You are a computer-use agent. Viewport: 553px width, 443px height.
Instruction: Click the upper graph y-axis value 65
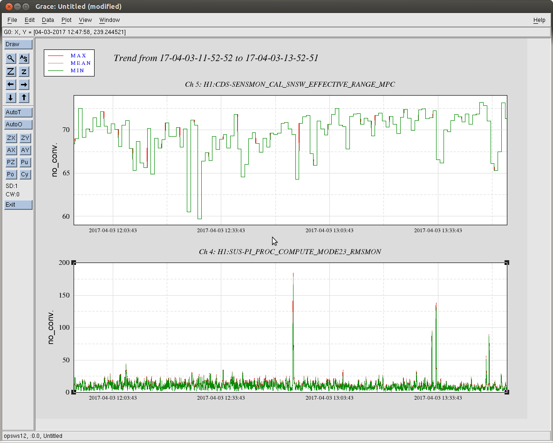point(66,173)
